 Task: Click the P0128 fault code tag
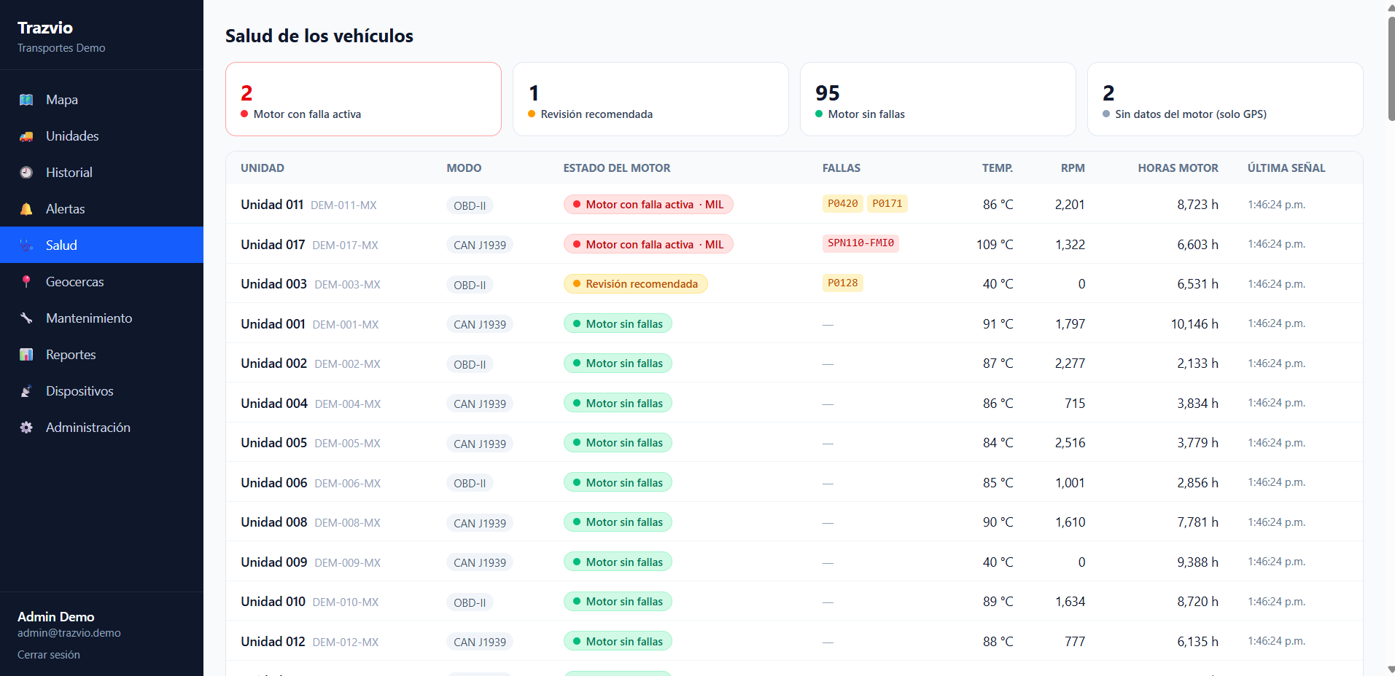pos(842,283)
